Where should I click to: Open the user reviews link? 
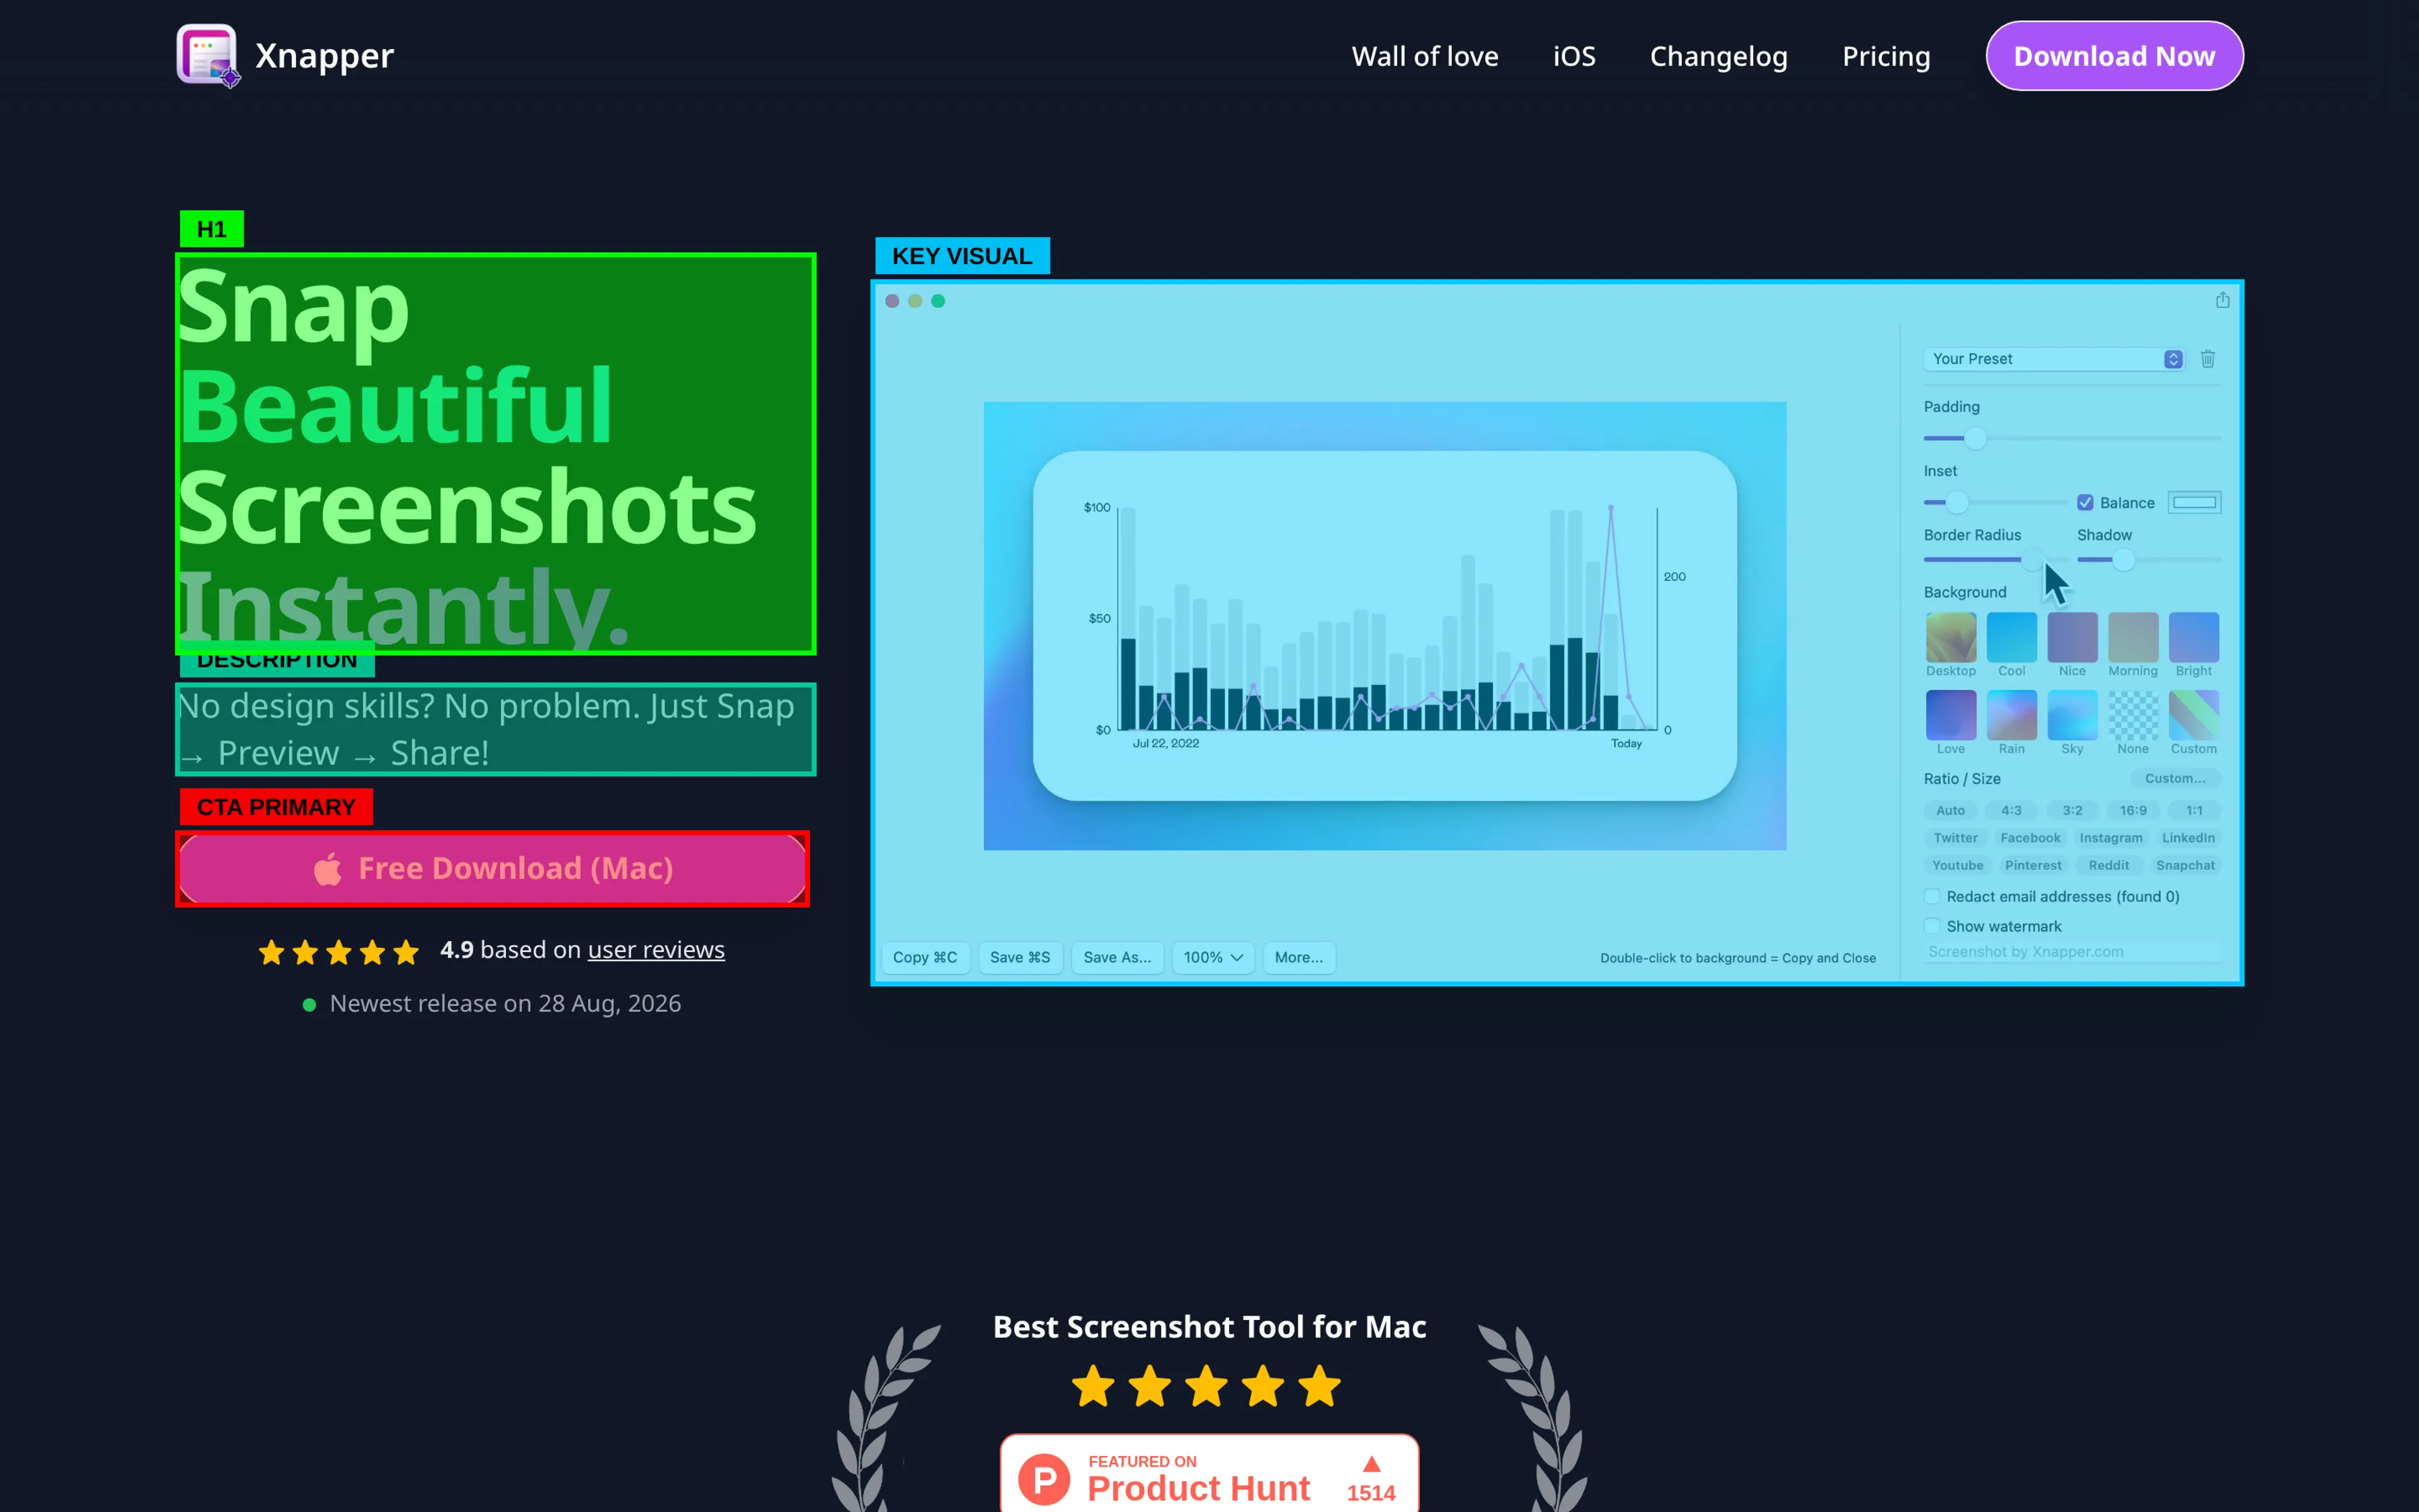coord(656,949)
